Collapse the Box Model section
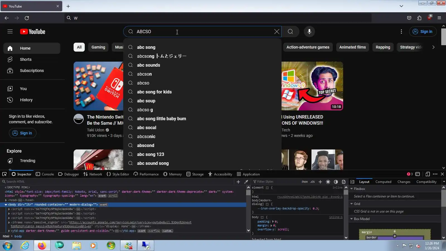Viewport: 446px width, 251px height. (352, 219)
